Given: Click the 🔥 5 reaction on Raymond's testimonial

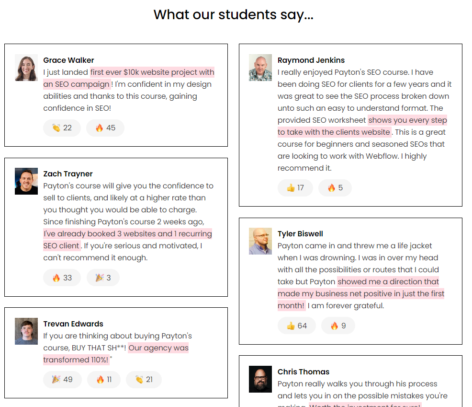Looking at the screenshot, I should coord(335,187).
